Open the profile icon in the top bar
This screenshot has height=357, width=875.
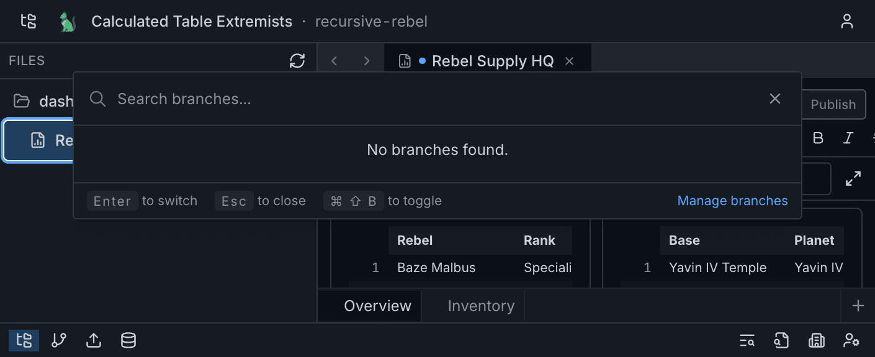(x=847, y=20)
